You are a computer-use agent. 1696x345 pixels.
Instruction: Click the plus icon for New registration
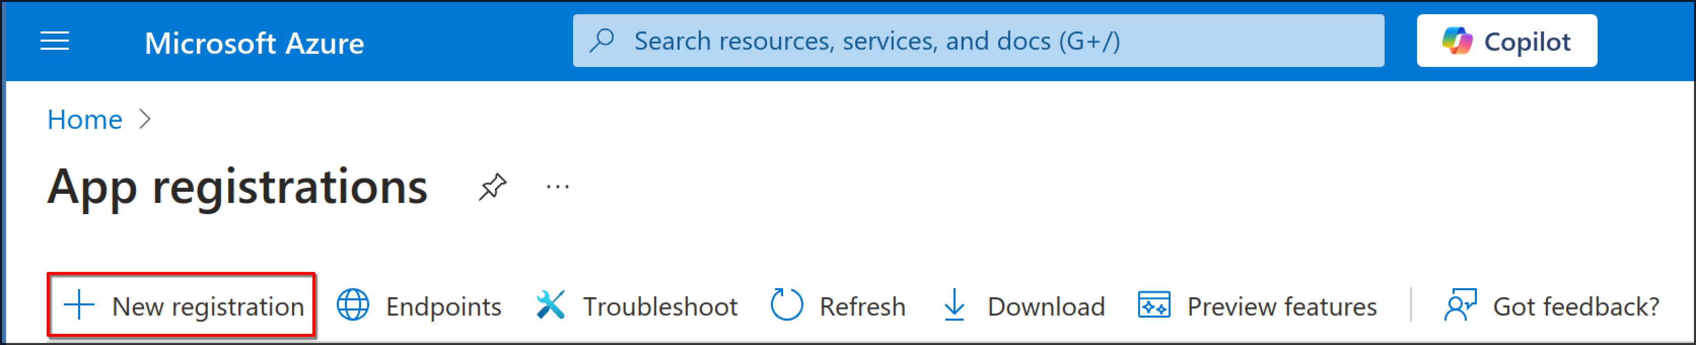(x=79, y=305)
